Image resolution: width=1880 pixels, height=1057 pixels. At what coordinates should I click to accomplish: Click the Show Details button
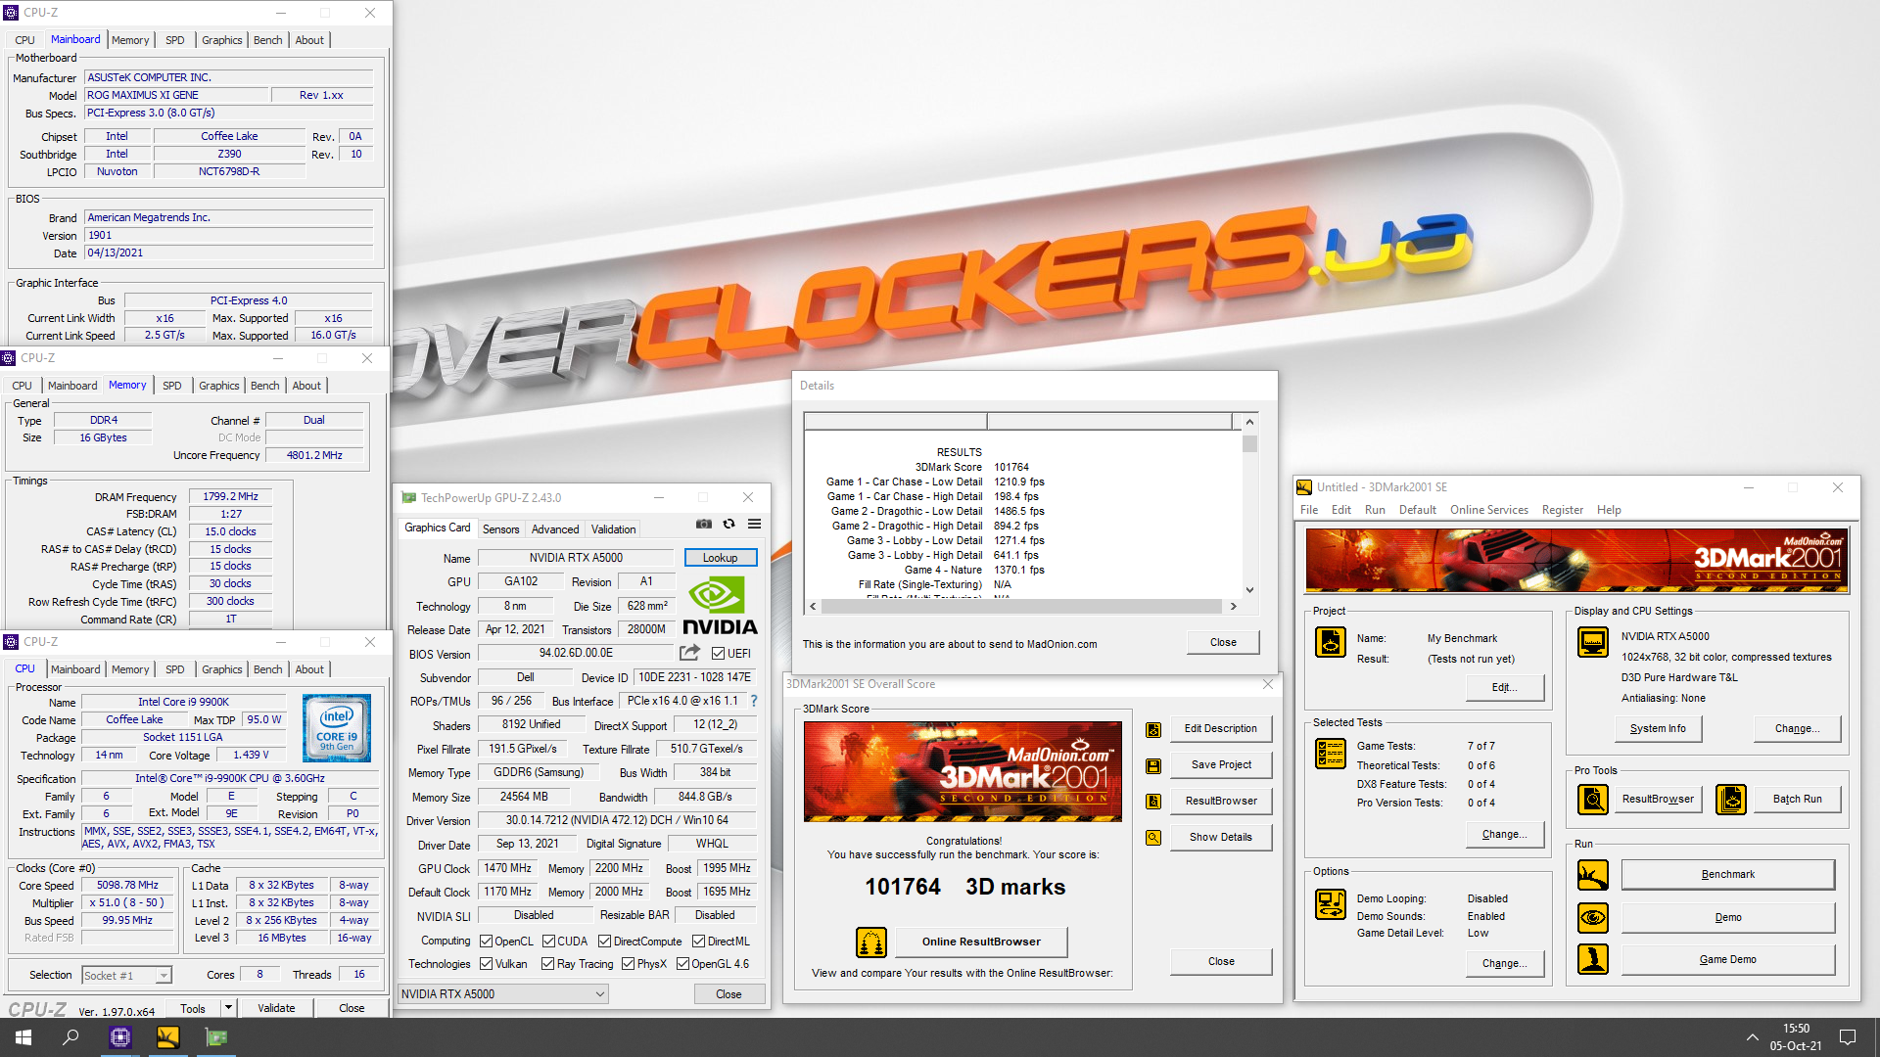(1220, 838)
